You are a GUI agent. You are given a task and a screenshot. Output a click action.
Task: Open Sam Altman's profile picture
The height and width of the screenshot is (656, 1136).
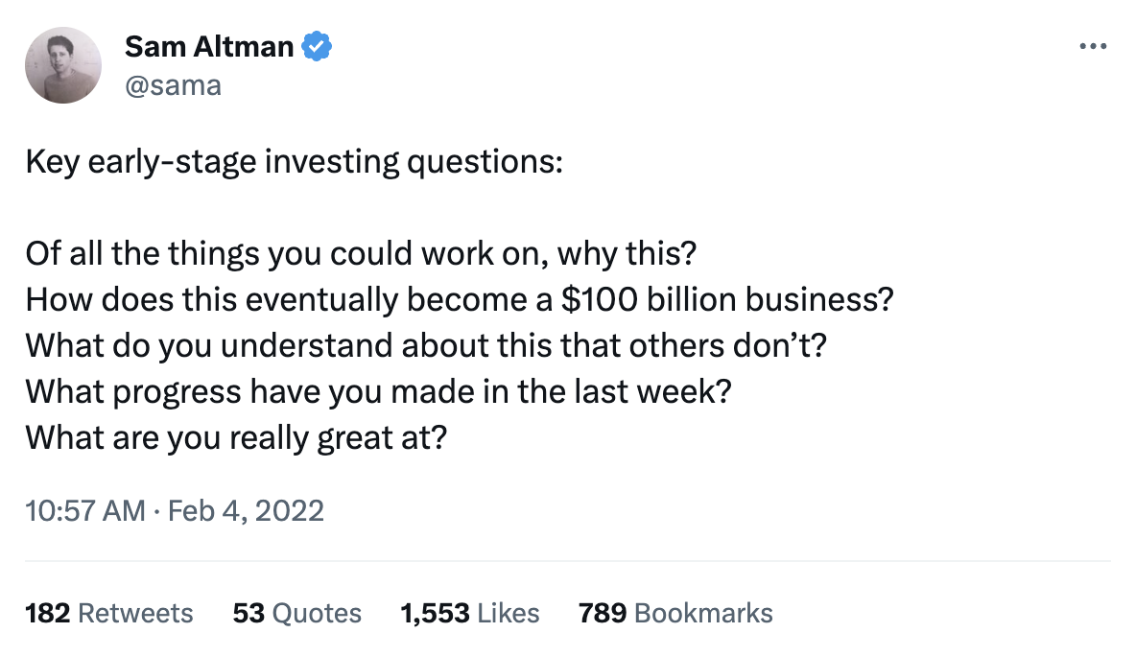click(63, 65)
